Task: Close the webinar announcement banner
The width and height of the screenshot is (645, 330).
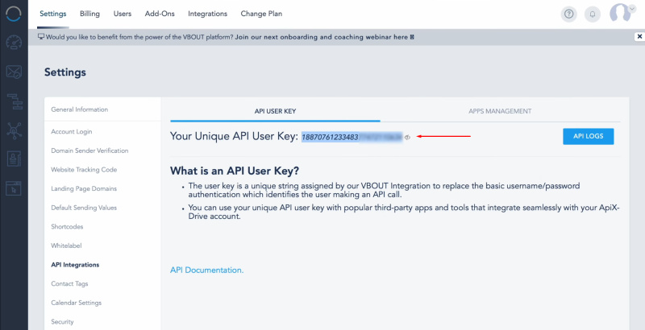Action: [639, 36]
